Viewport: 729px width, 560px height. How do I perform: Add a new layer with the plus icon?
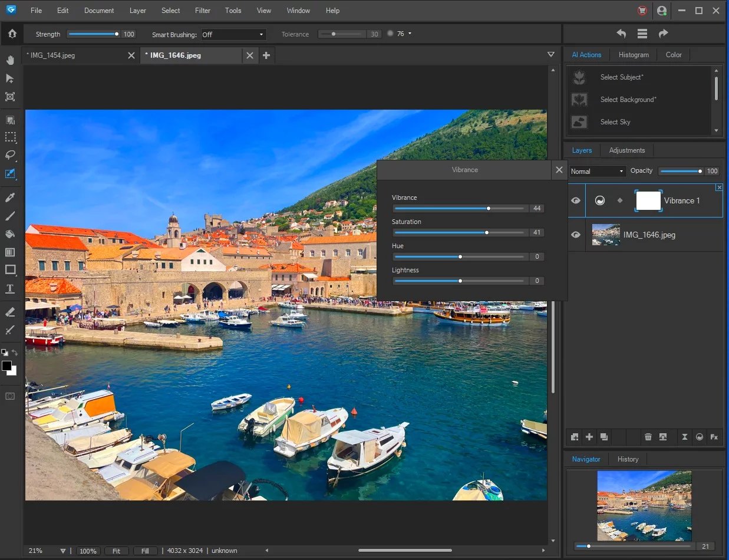589,437
